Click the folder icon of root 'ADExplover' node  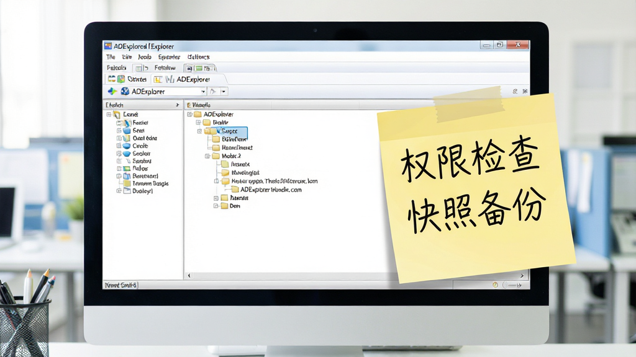tap(198, 114)
